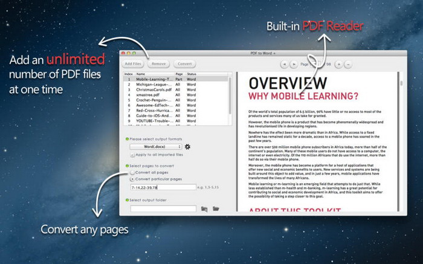Click the Remove button
Image resolution: width=423 pixels, height=264 pixels.
pyautogui.click(x=158, y=64)
